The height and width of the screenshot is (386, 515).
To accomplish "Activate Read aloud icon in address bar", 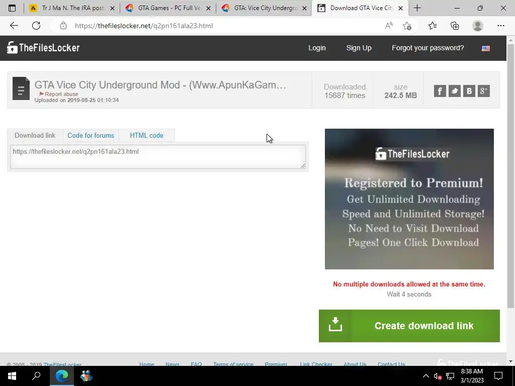I will click(389, 26).
